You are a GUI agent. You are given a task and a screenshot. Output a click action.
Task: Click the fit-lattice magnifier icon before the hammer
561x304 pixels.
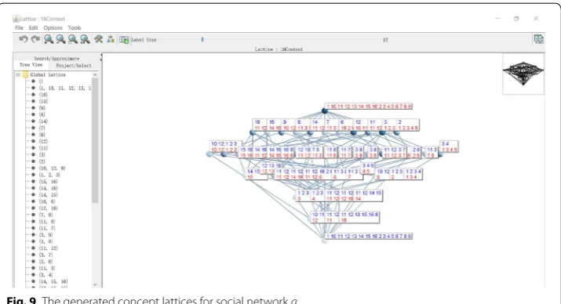tap(86, 39)
